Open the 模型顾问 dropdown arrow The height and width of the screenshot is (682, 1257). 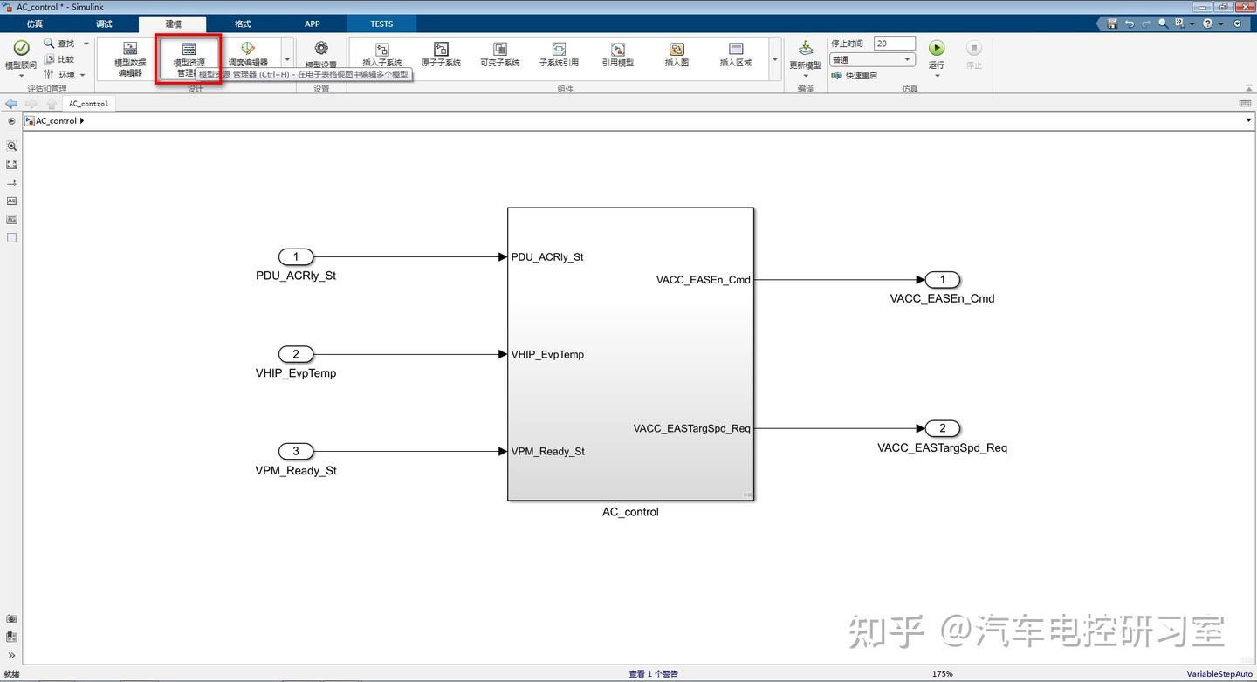pyautogui.click(x=21, y=74)
